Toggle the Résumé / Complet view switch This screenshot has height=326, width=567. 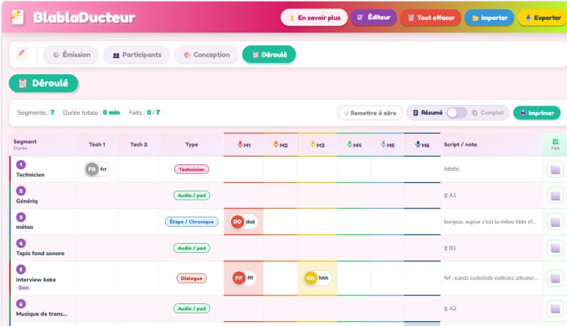coord(456,113)
